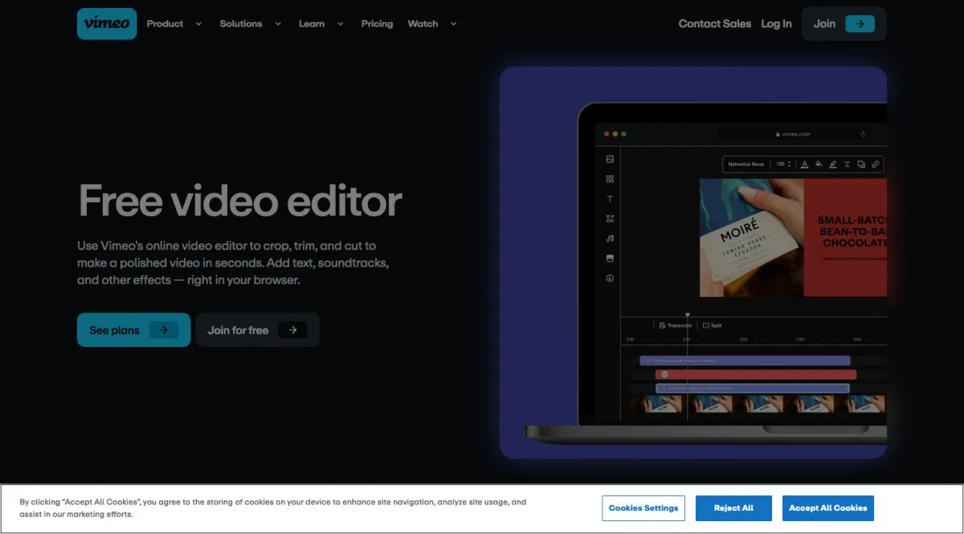Open the Product nav item
Viewport: 964px width, 534px height.
coord(165,24)
